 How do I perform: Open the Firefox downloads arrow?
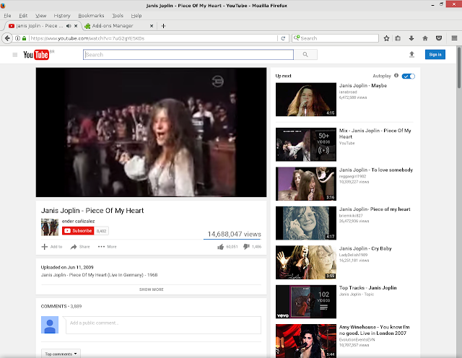pyautogui.click(x=411, y=38)
